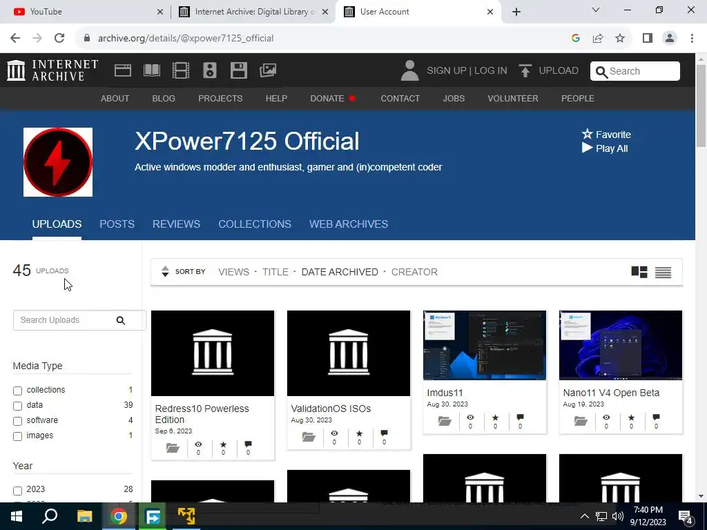Screen dimensions: 707x530
Task: Show hidden system tray icons chevron
Action: [x=584, y=516]
